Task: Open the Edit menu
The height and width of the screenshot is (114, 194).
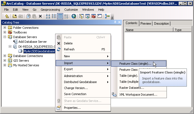Action: click(x=15, y=10)
